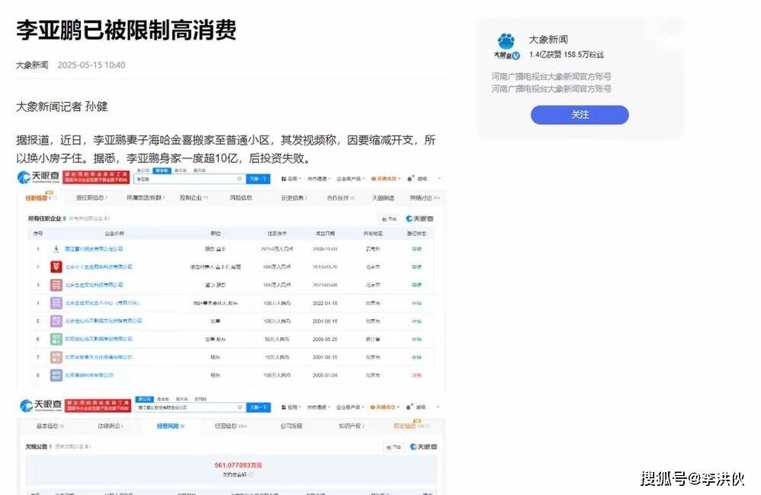The width and height of the screenshot is (761, 495).
Task: Click the export button in the 欠税公告 header
Action: coord(393,447)
